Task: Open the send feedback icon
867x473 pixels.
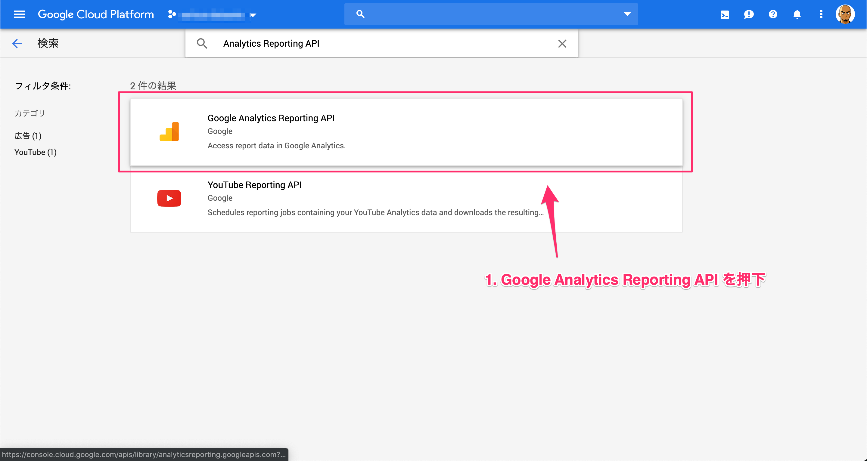Action: point(749,14)
